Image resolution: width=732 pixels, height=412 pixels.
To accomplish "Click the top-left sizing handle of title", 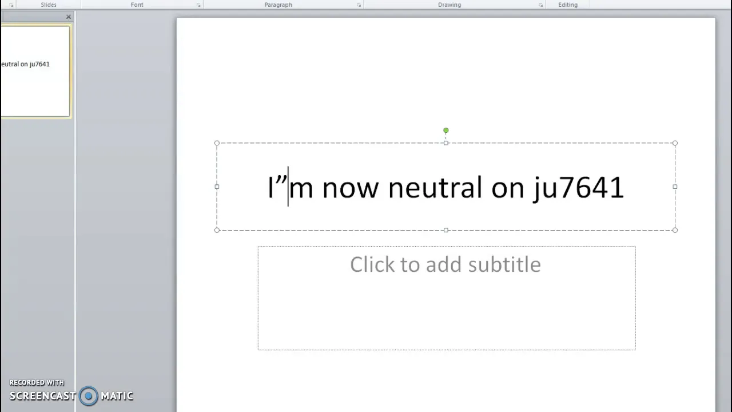I will pyautogui.click(x=217, y=143).
